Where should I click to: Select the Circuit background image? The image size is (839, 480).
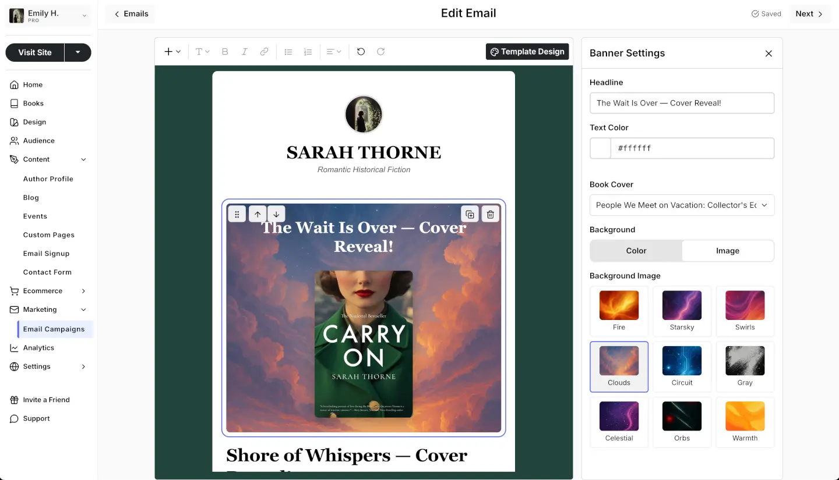coord(682,367)
